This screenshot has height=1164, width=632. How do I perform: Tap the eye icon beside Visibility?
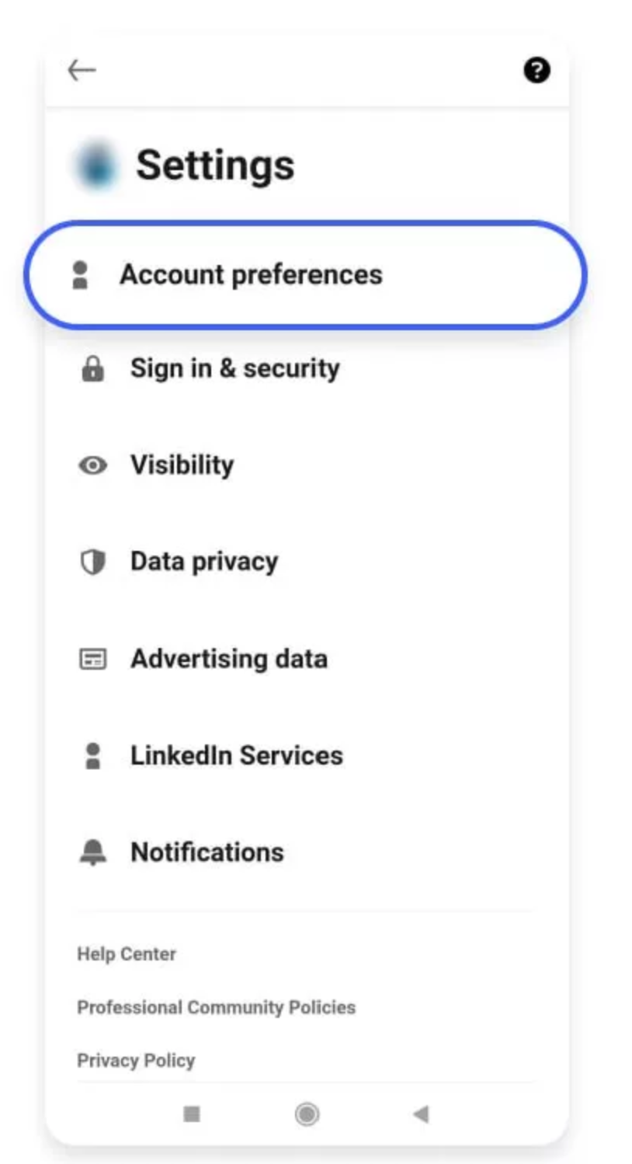coord(92,465)
